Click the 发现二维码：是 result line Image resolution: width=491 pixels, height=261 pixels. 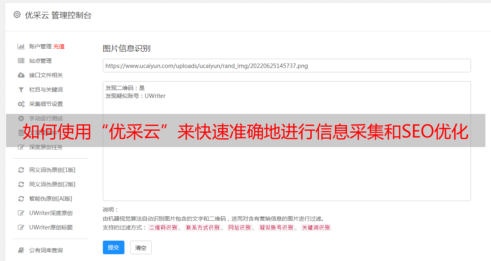pyautogui.click(x=125, y=88)
